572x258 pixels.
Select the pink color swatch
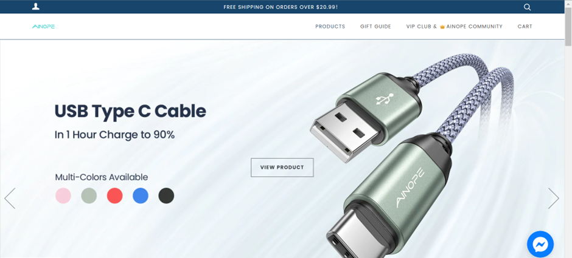63,195
